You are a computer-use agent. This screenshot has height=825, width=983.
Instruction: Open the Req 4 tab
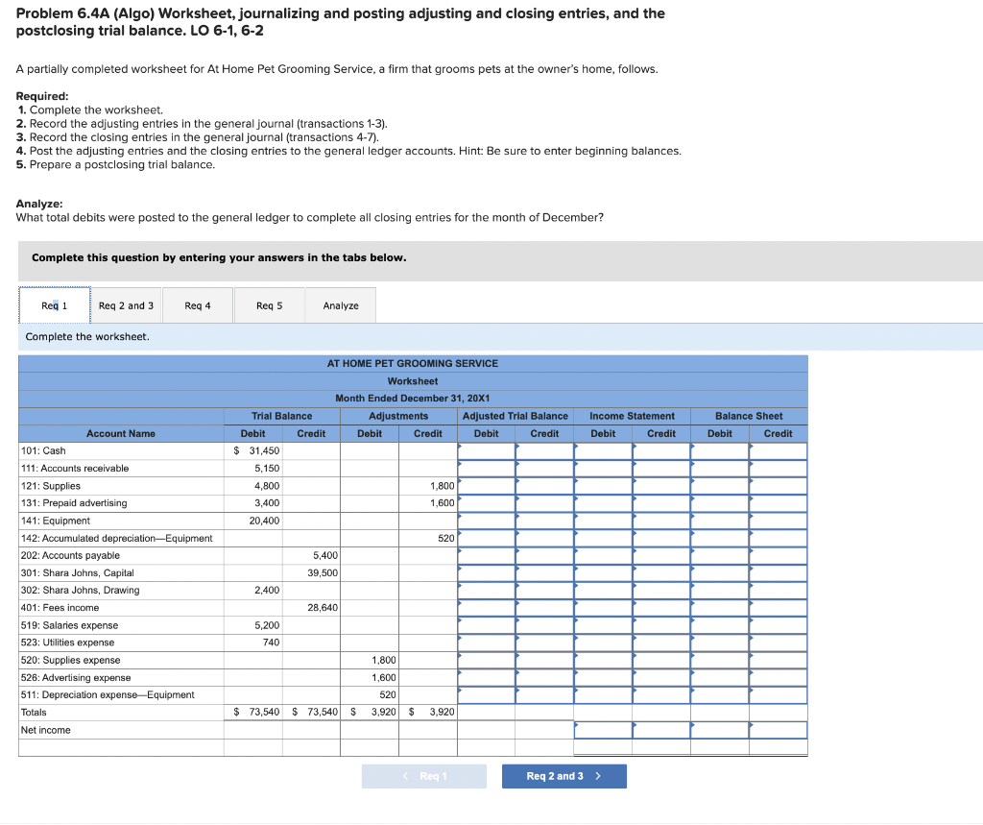pyautogui.click(x=198, y=304)
